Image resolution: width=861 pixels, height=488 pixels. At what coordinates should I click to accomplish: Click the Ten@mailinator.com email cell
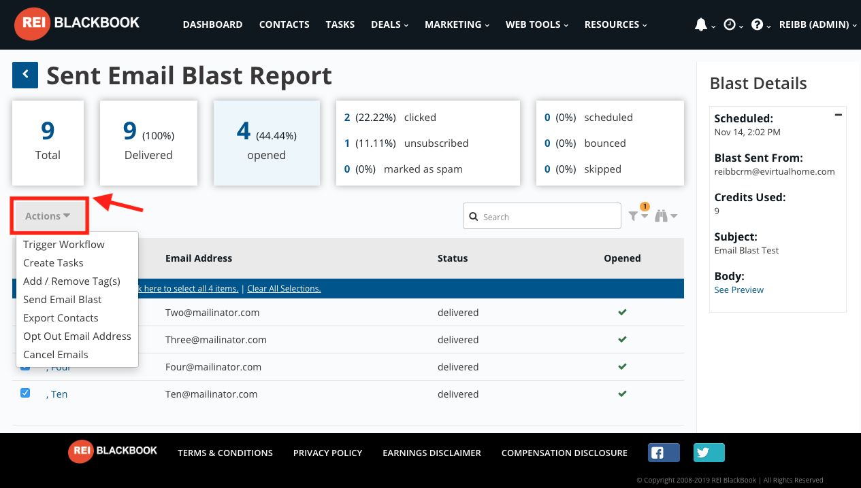click(x=212, y=394)
